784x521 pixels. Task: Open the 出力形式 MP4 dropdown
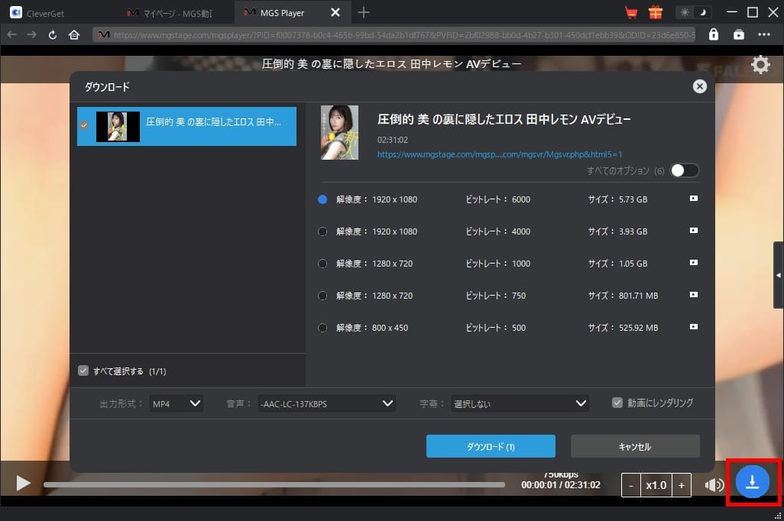(x=176, y=403)
